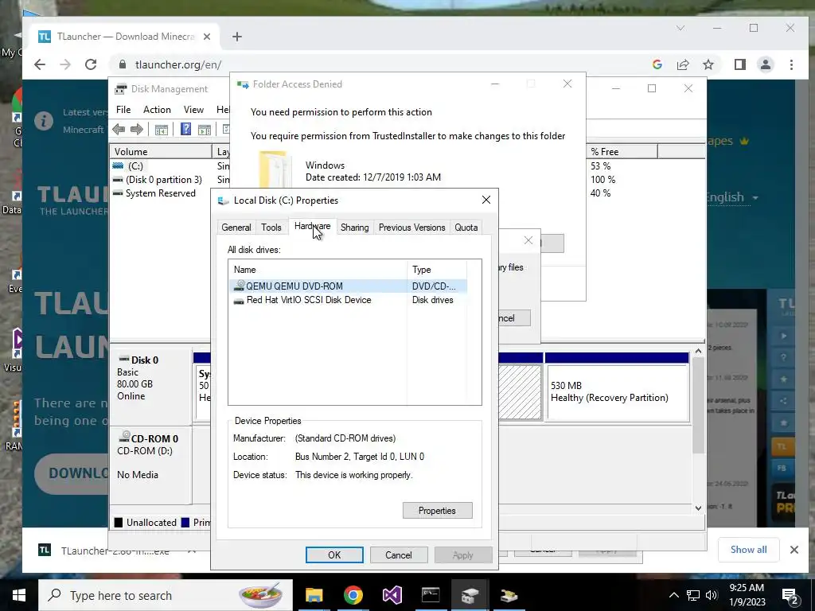Close the small dialog behind Properties window
Viewport: 815px width, 611px height.
point(528,240)
